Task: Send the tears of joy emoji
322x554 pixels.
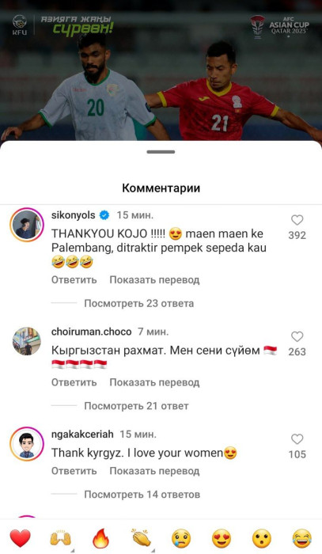Action: click(x=302, y=538)
